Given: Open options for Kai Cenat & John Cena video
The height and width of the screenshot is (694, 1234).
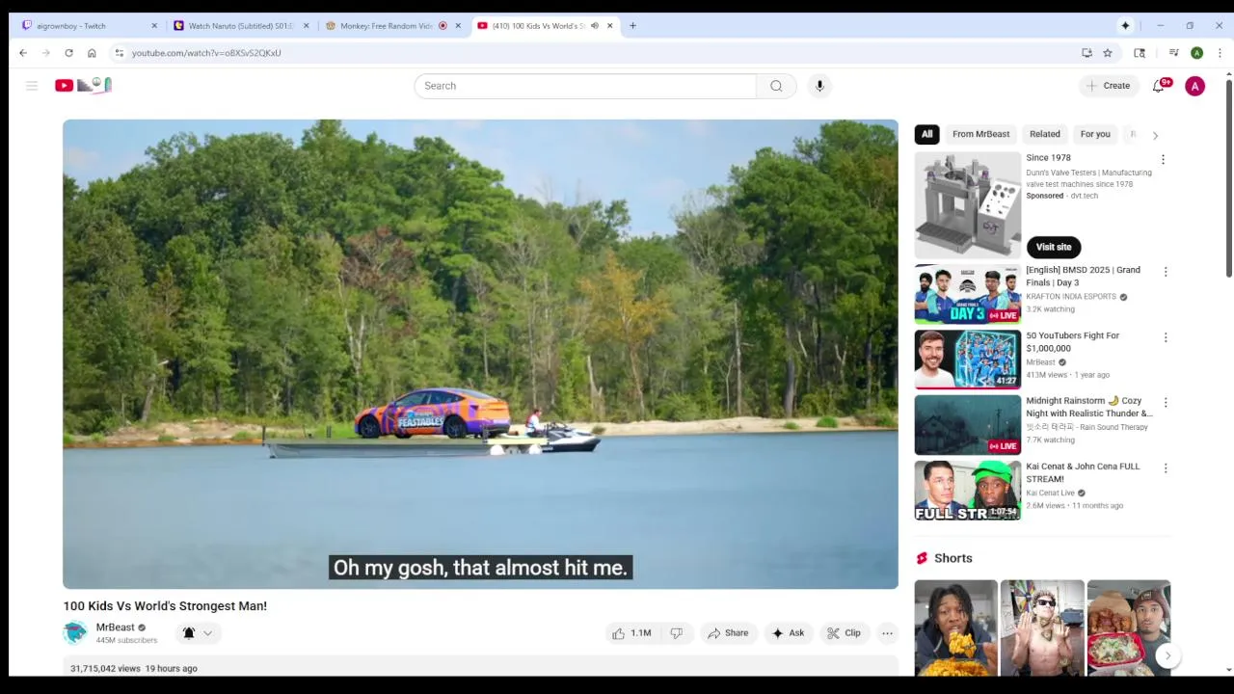Looking at the screenshot, I should [x=1166, y=467].
